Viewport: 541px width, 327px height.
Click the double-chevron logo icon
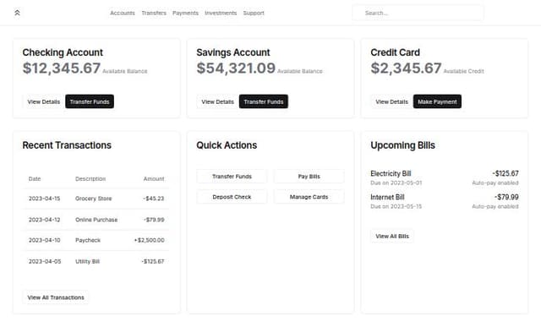[x=17, y=13]
